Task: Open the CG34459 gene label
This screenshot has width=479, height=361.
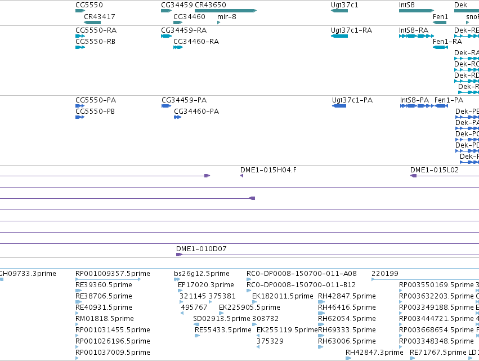Action: pos(177,5)
